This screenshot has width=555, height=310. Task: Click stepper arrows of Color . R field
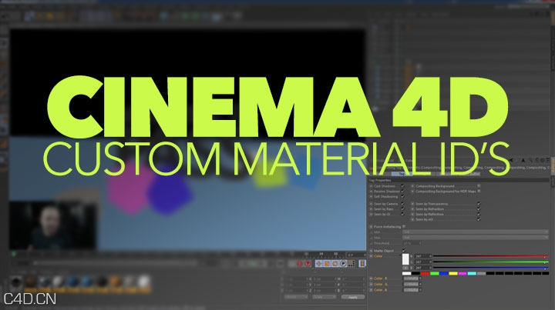420,278
